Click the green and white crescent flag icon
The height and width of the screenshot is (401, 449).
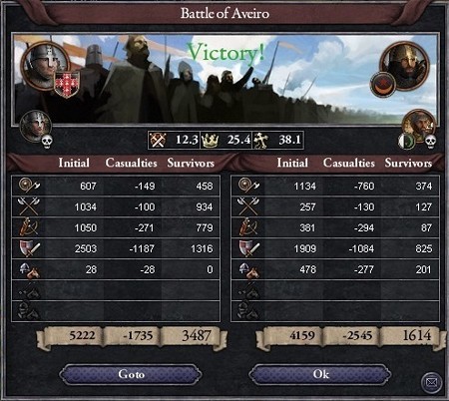tap(407, 142)
